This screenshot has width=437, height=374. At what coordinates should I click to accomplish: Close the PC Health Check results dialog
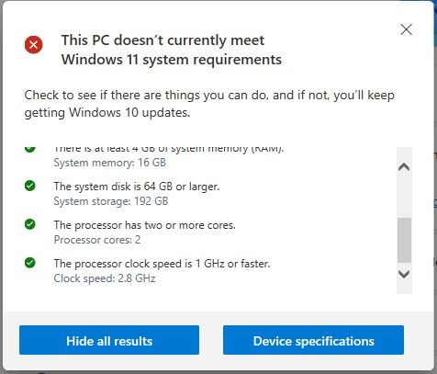pyautogui.click(x=406, y=29)
